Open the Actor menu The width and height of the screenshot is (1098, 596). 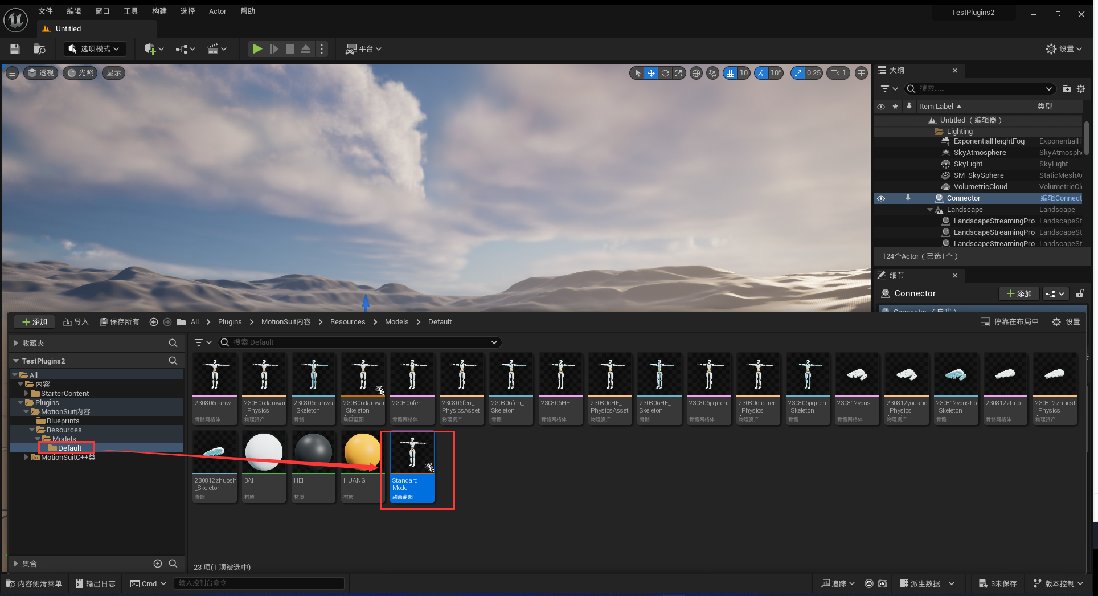pos(217,11)
